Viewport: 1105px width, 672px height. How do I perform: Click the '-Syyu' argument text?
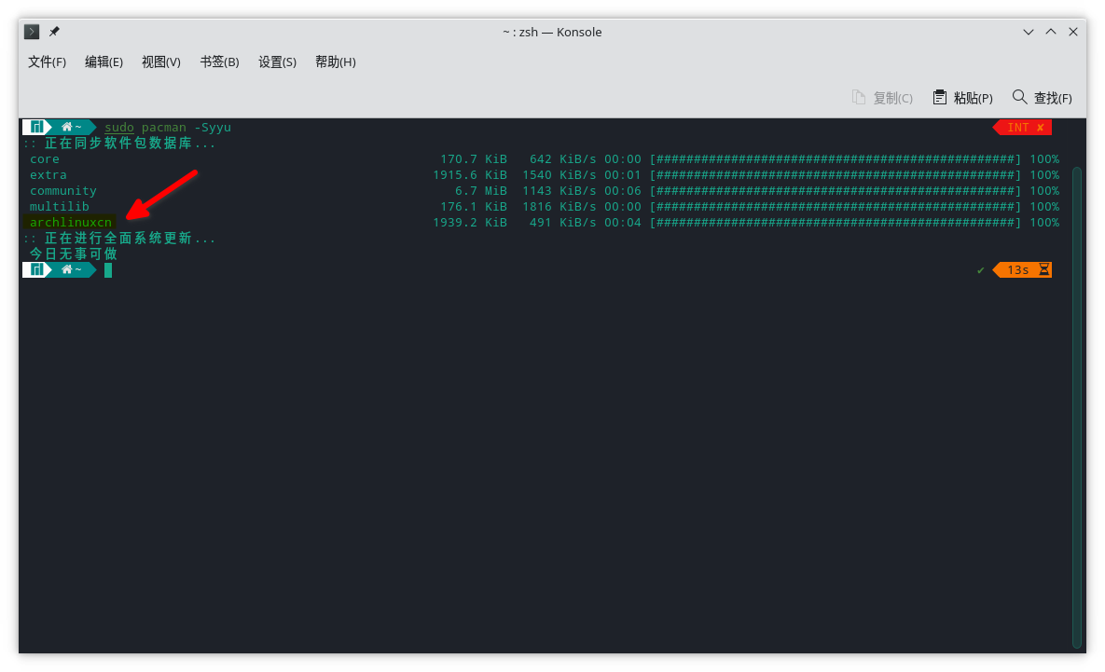point(213,128)
